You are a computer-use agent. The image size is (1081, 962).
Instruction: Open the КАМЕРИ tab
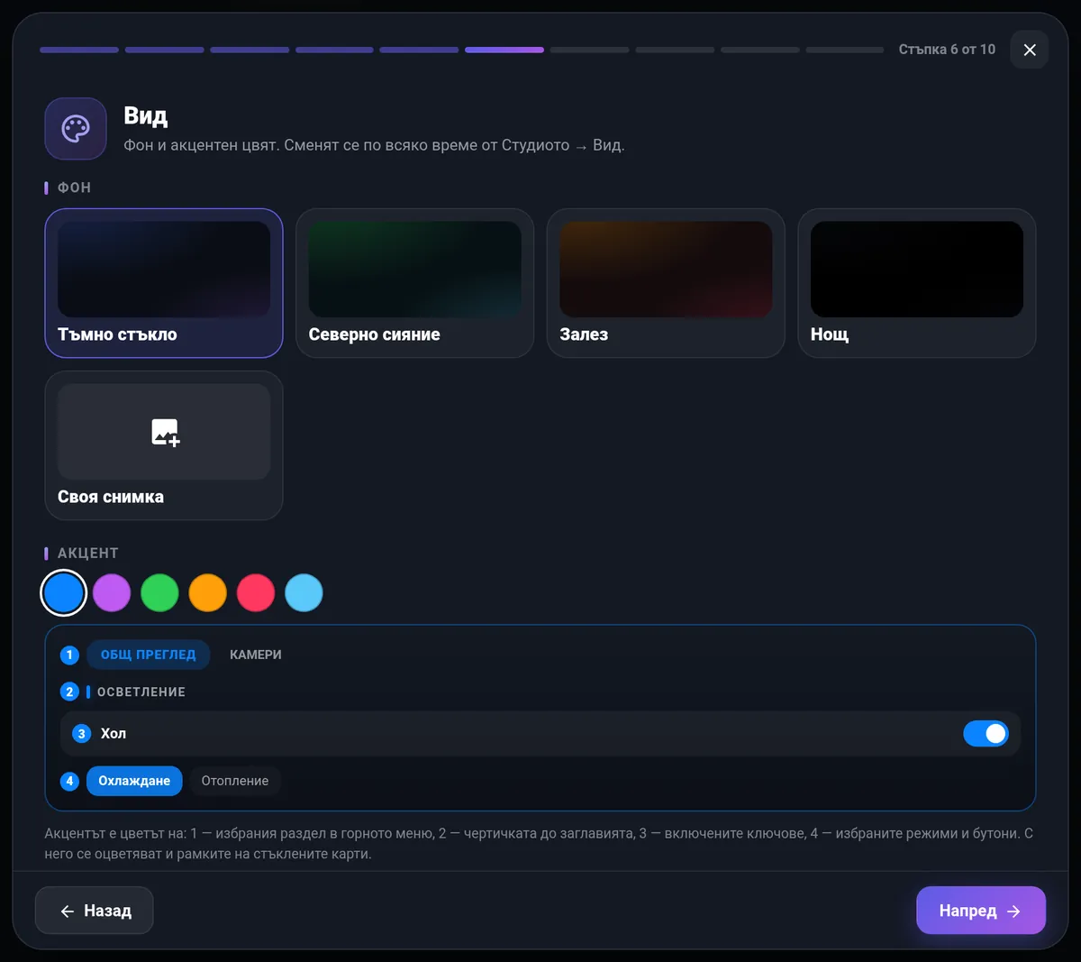(256, 655)
